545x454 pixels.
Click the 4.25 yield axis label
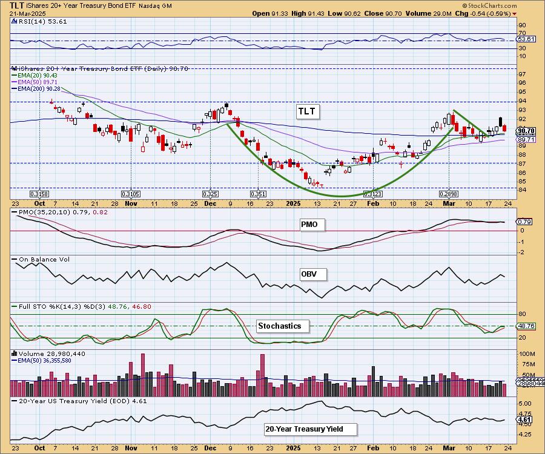525,435
